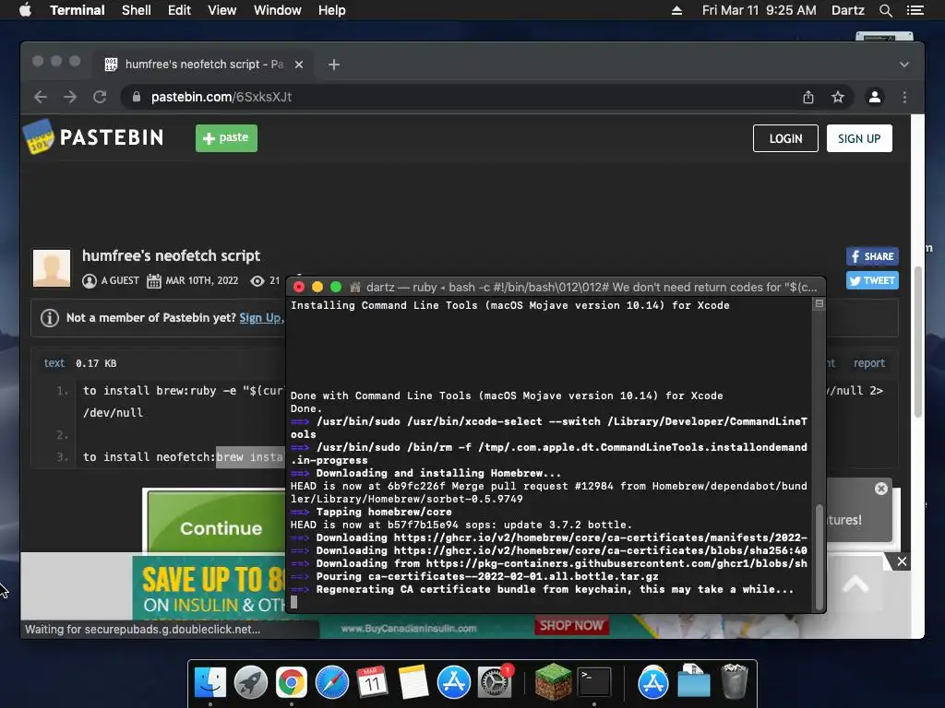Image resolution: width=945 pixels, height=708 pixels.
Task: Open the View menu
Action: pyautogui.click(x=221, y=10)
